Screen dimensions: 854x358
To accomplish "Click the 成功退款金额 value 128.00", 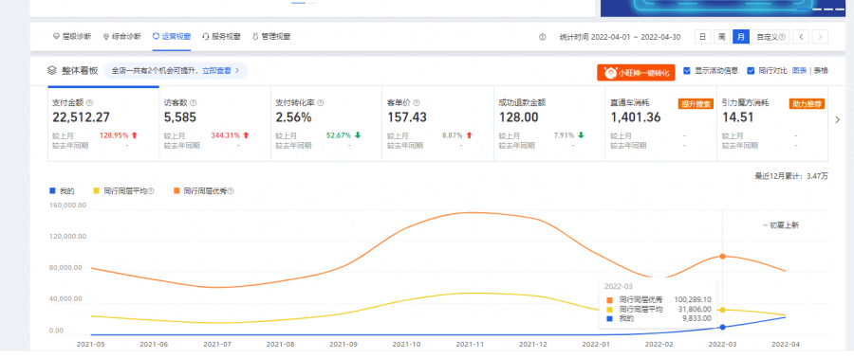I will (518, 116).
